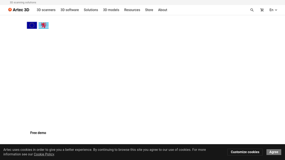
Task: Click the chevron next to En
Action: pyautogui.click(x=276, y=10)
